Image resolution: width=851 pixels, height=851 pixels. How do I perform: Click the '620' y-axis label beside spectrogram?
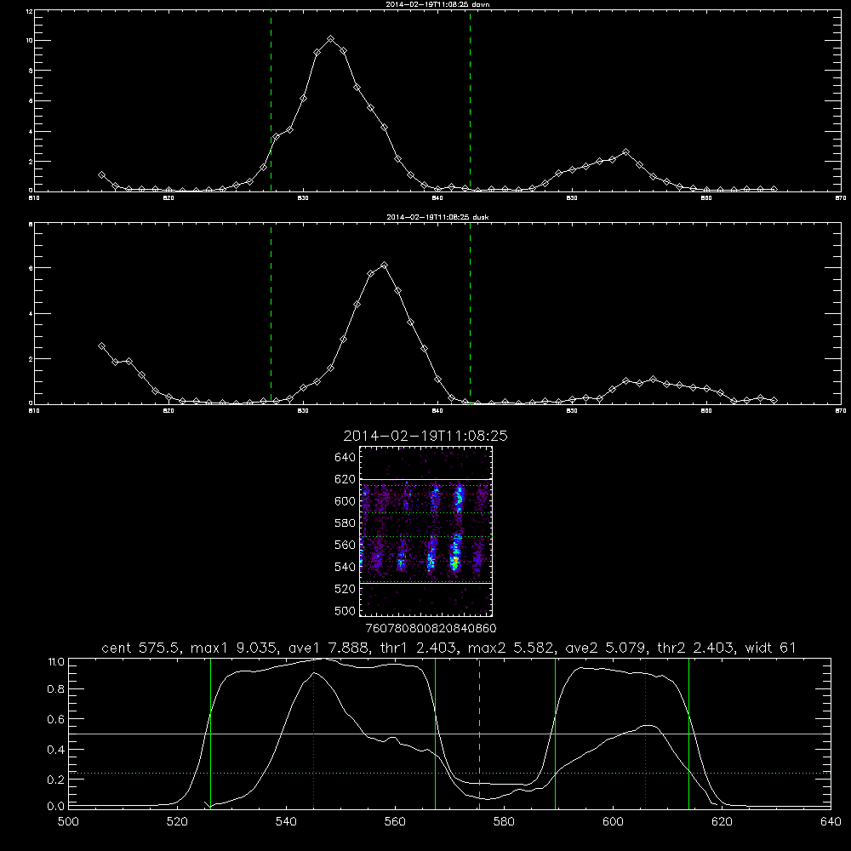346,479
